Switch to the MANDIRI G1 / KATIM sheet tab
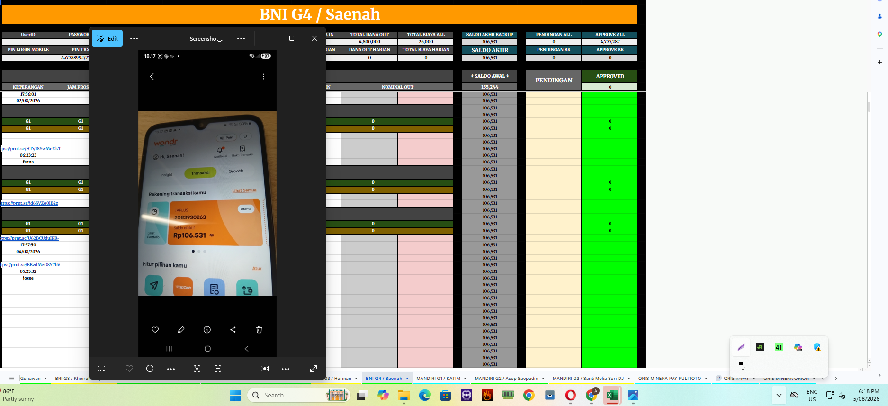The width and height of the screenshot is (888, 406). tap(438, 379)
